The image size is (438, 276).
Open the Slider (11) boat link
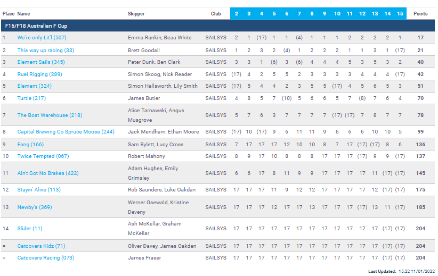tap(30, 229)
